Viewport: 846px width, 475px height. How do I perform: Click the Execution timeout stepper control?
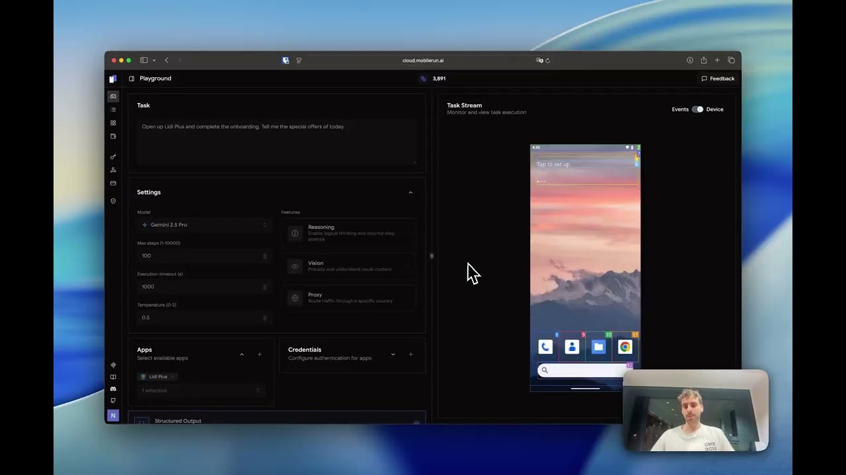tap(265, 287)
